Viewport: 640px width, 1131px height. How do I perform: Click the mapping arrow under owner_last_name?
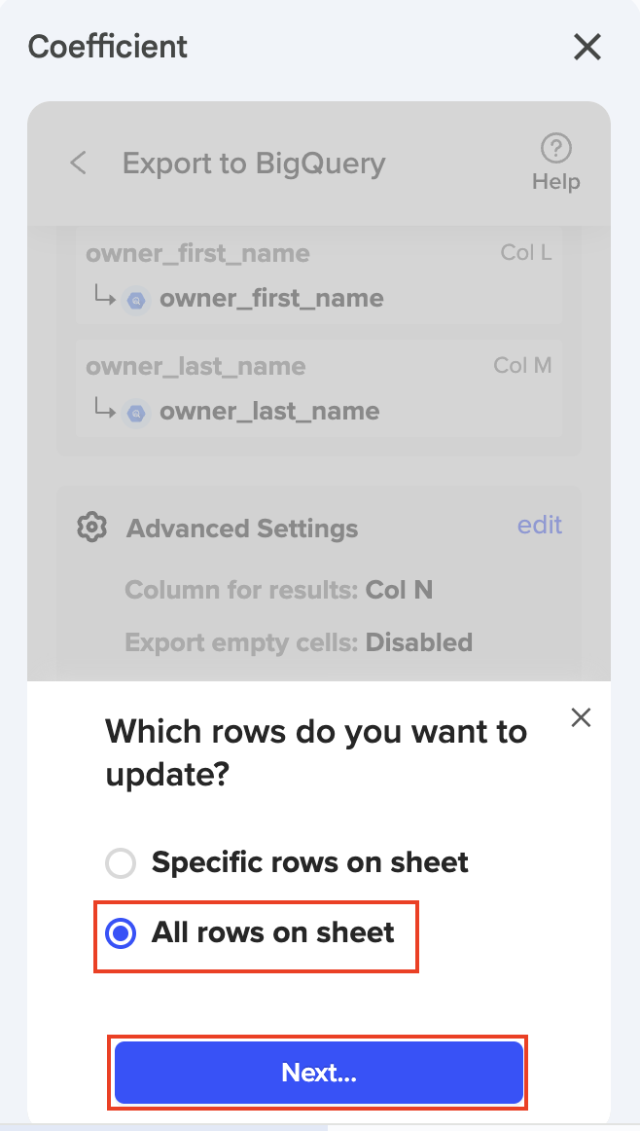click(105, 410)
